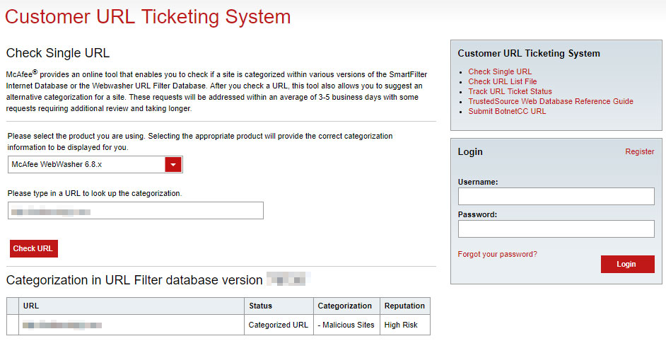Image resolution: width=666 pixels, height=341 pixels.
Task: Click the URL column header
Action: pos(132,306)
